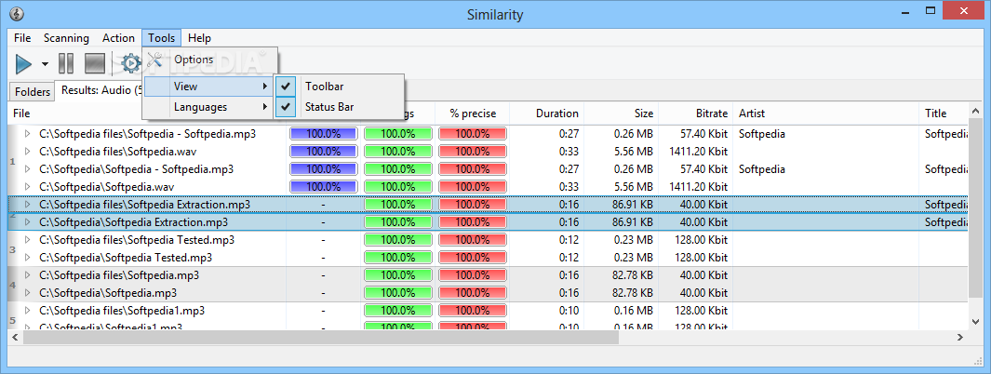Expand row Softpedia files\Softpedia.mp3

point(27,275)
